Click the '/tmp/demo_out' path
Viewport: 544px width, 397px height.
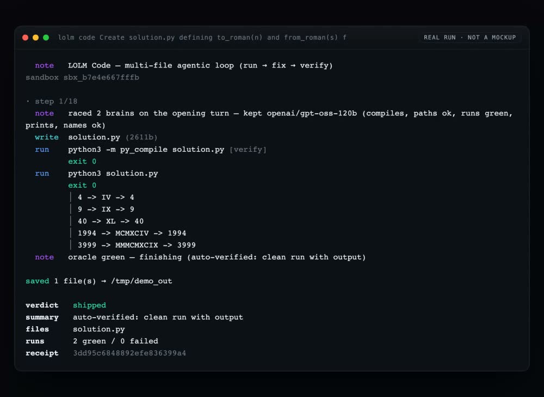pyautogui.click(x=141, y=281)
